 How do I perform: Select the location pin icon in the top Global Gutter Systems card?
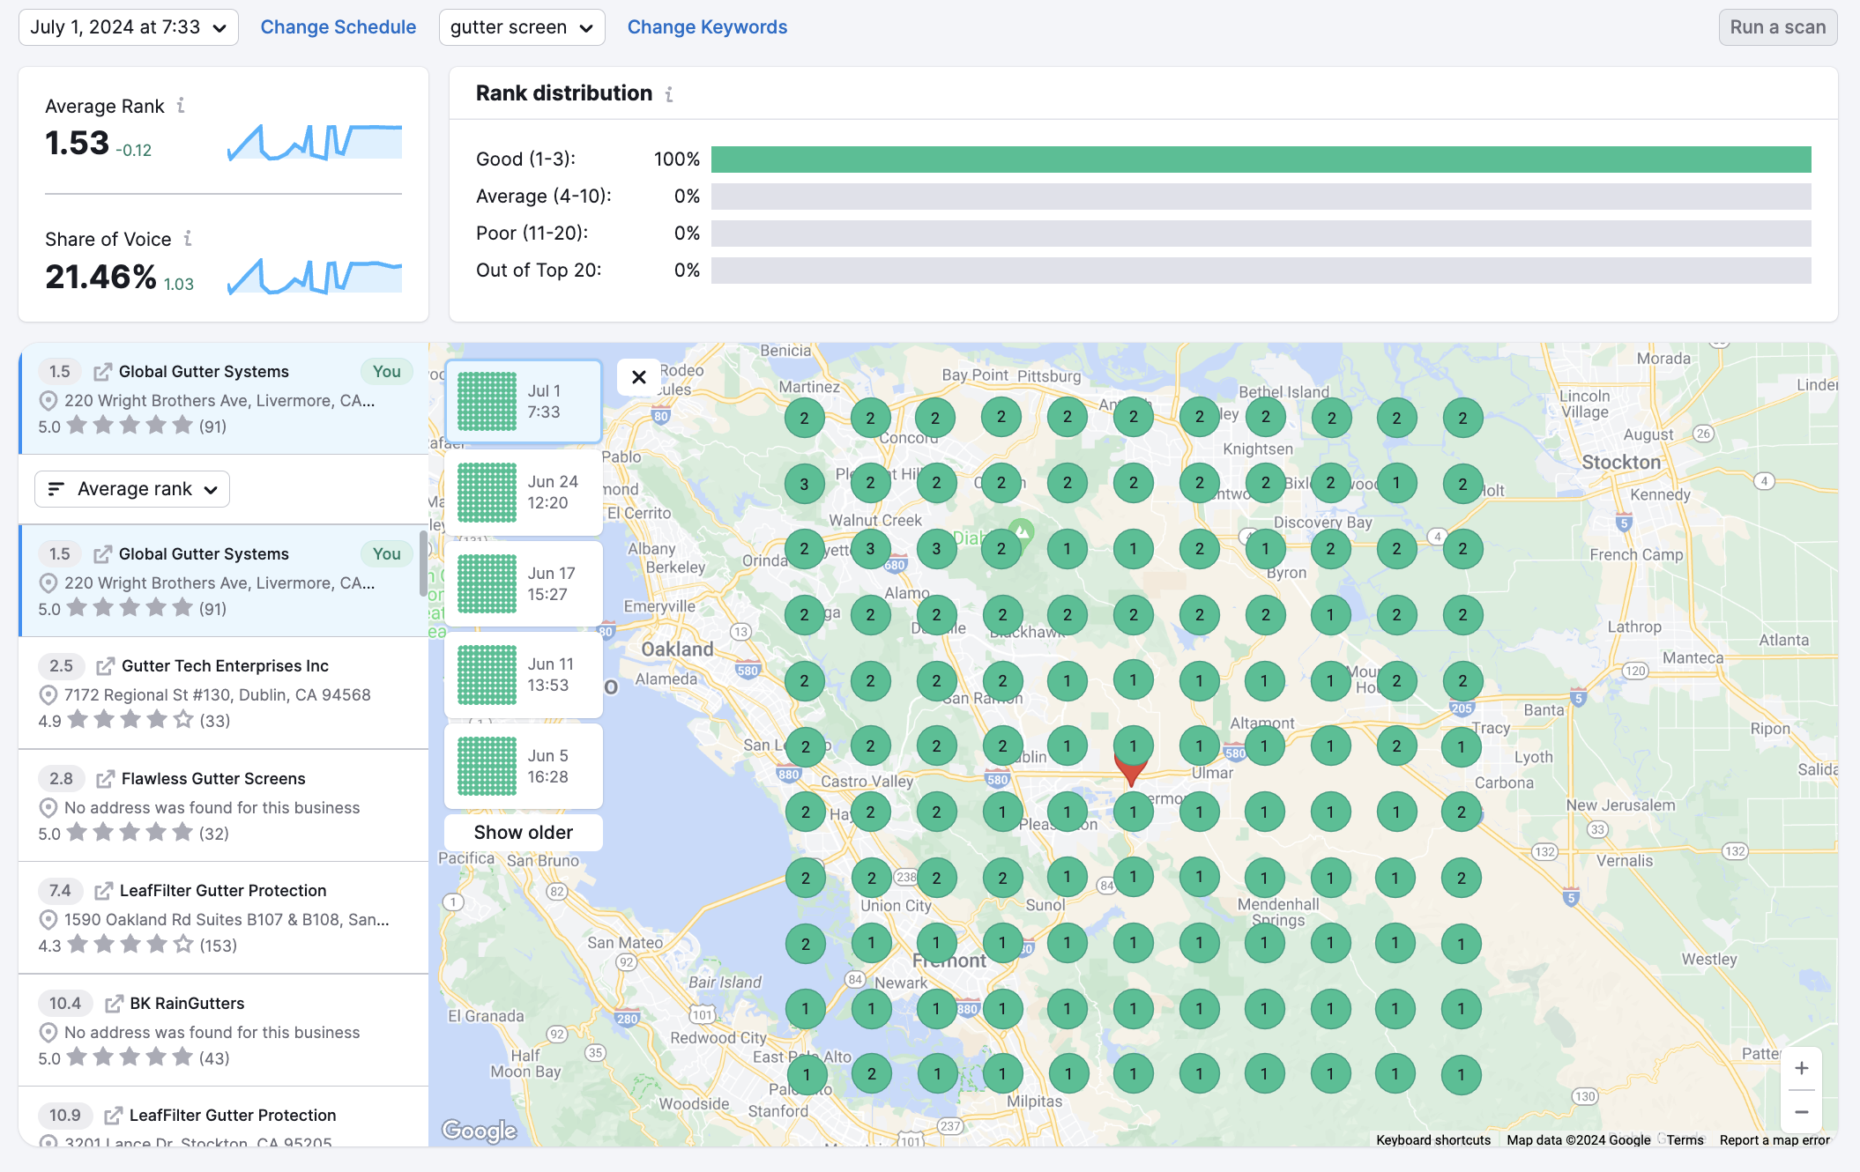48,401
